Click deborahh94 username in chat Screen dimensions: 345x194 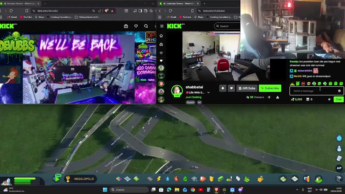305,71
